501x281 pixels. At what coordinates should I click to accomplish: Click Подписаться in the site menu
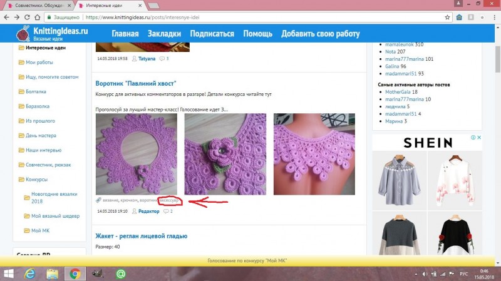click(212, 34)
